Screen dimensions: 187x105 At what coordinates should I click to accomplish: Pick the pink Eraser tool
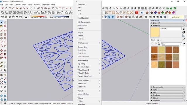tap(5, 26)
